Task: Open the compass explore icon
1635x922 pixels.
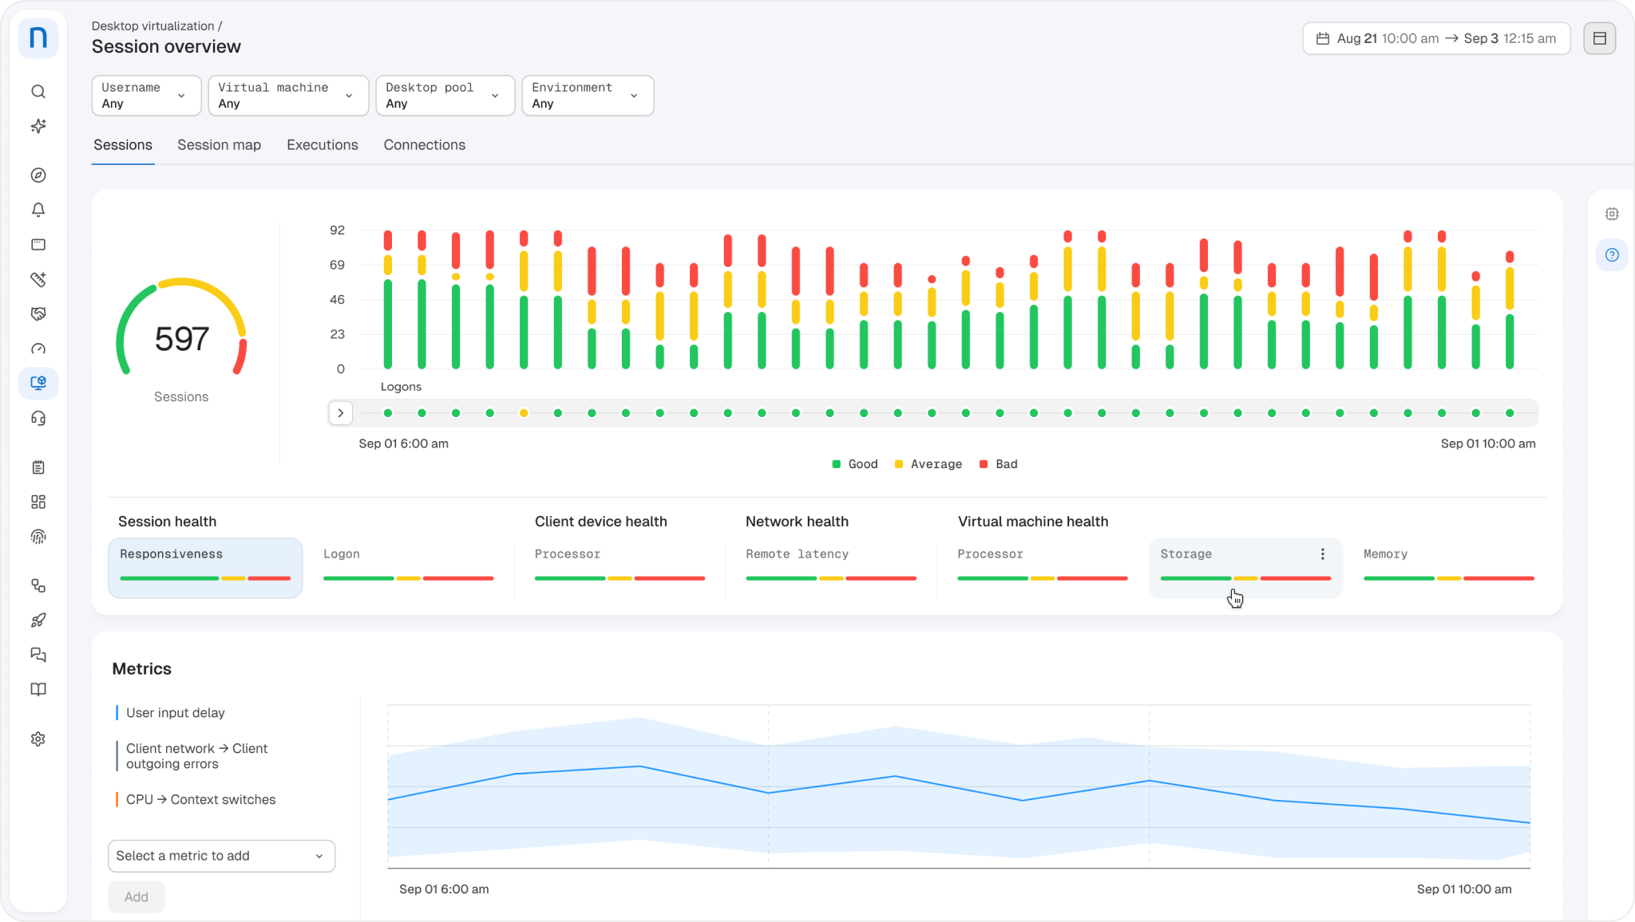Action: [x=38, y=175]
